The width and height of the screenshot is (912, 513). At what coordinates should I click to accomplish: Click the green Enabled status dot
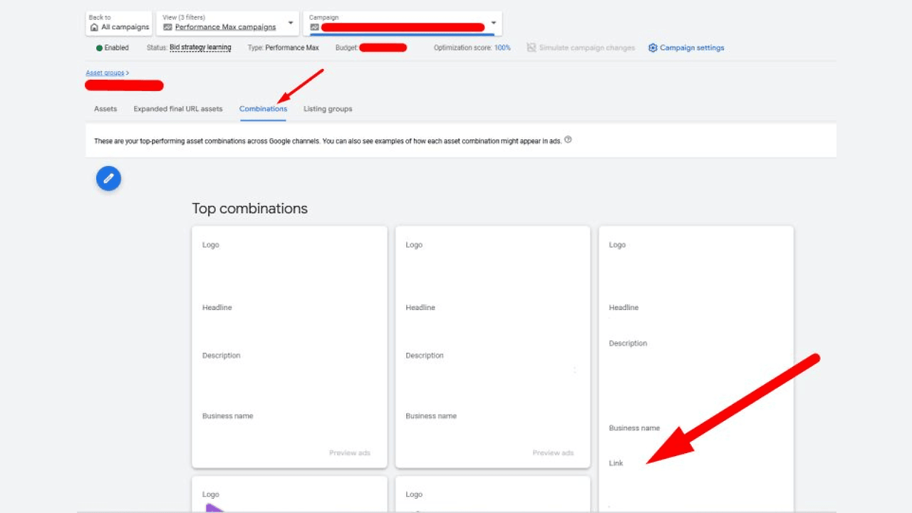tap(99, 48)
